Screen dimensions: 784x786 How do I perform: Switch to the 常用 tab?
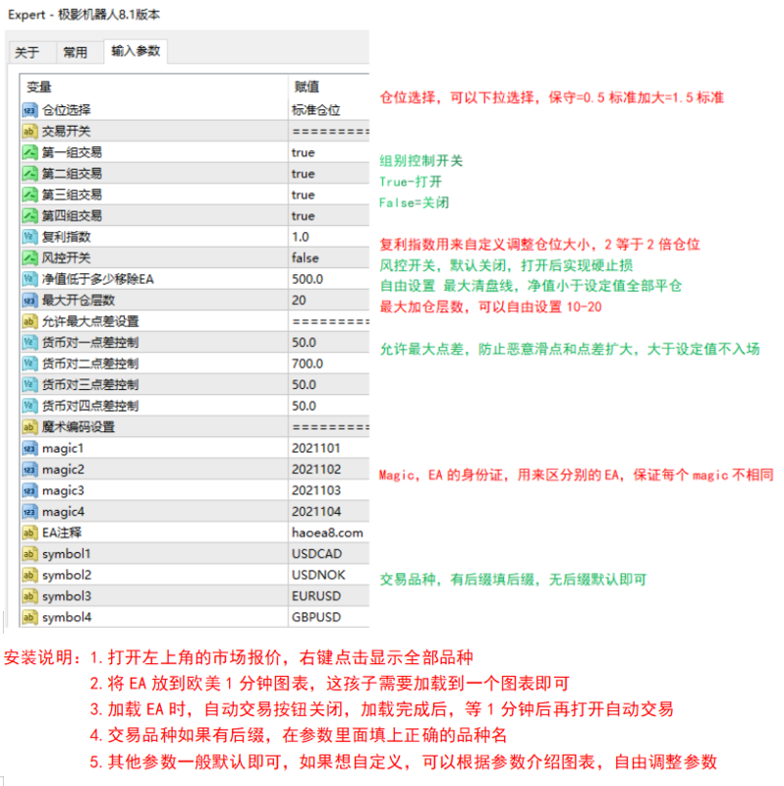(x=75, y=52)
